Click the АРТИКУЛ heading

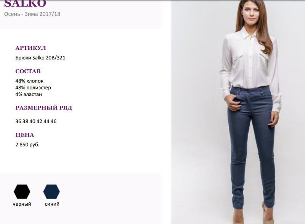[x=30, y=48]
